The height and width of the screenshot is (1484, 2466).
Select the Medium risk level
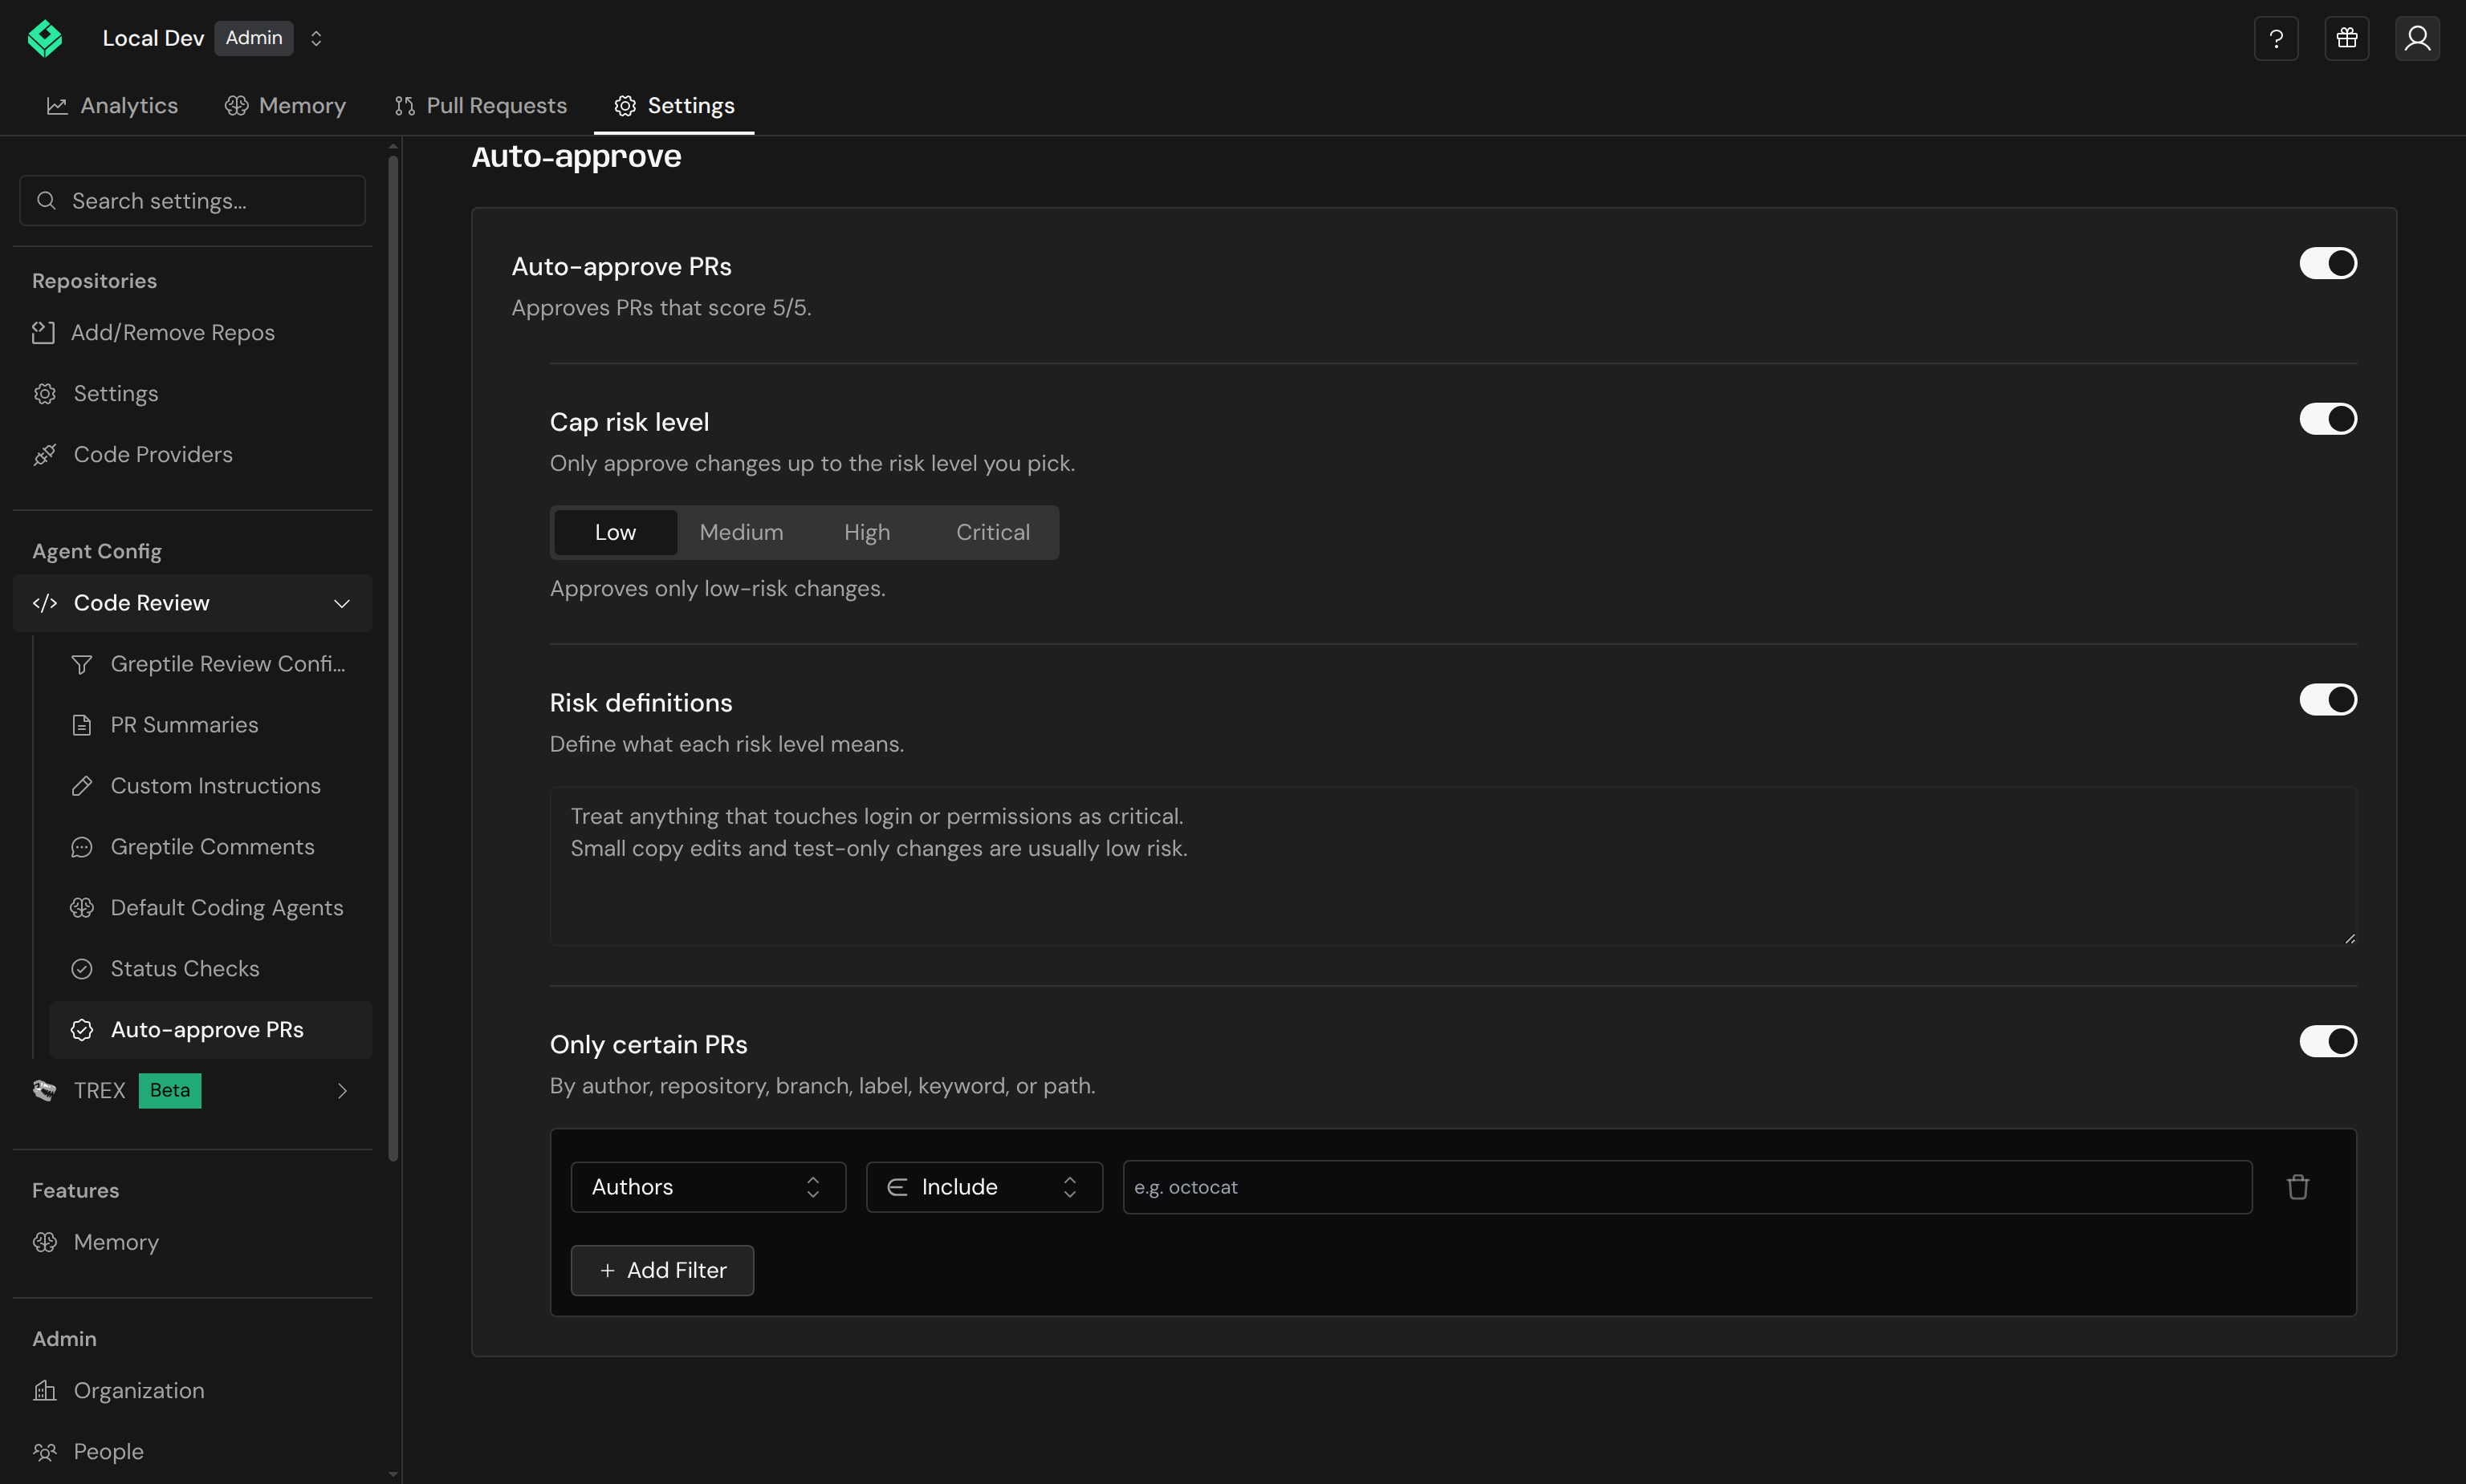pos(741,532)
